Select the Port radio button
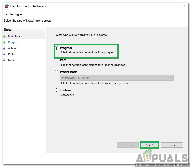 pos(56,60)
